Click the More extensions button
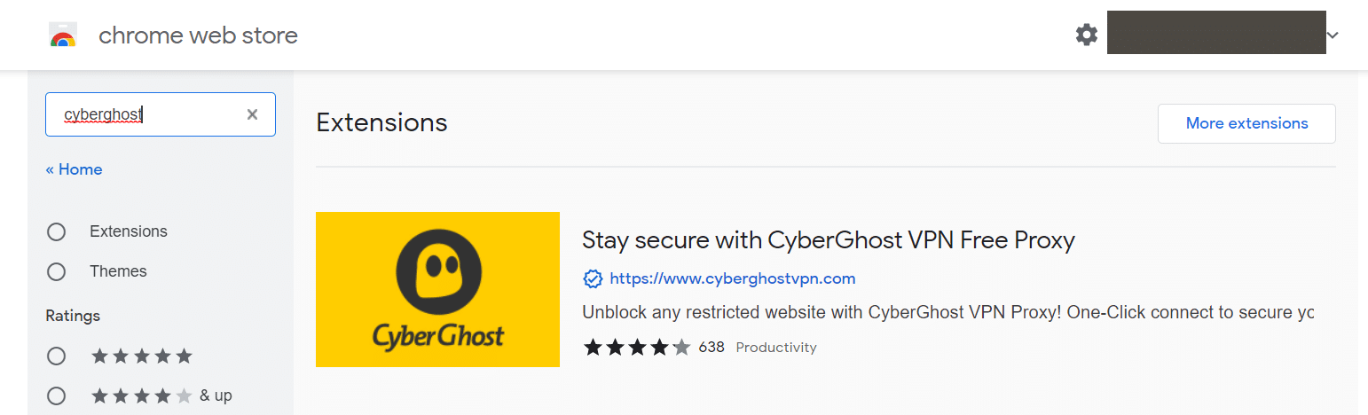Viewport: 1368px width, 415px height. pyautogui.click(x=1246, y=123)
